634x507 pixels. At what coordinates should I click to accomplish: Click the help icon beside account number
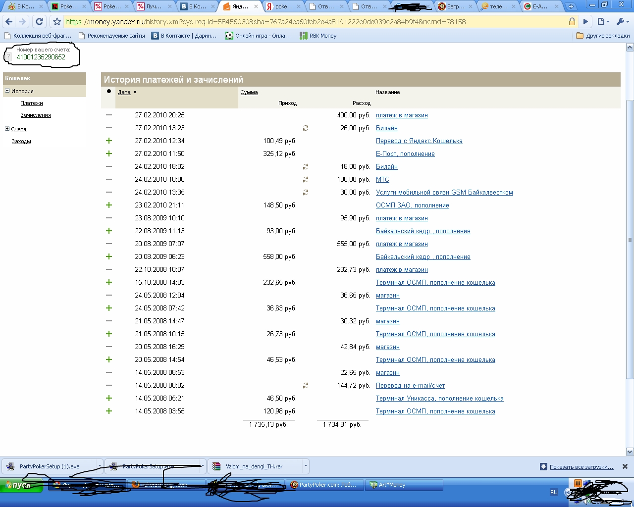click(x=8, y=57)
